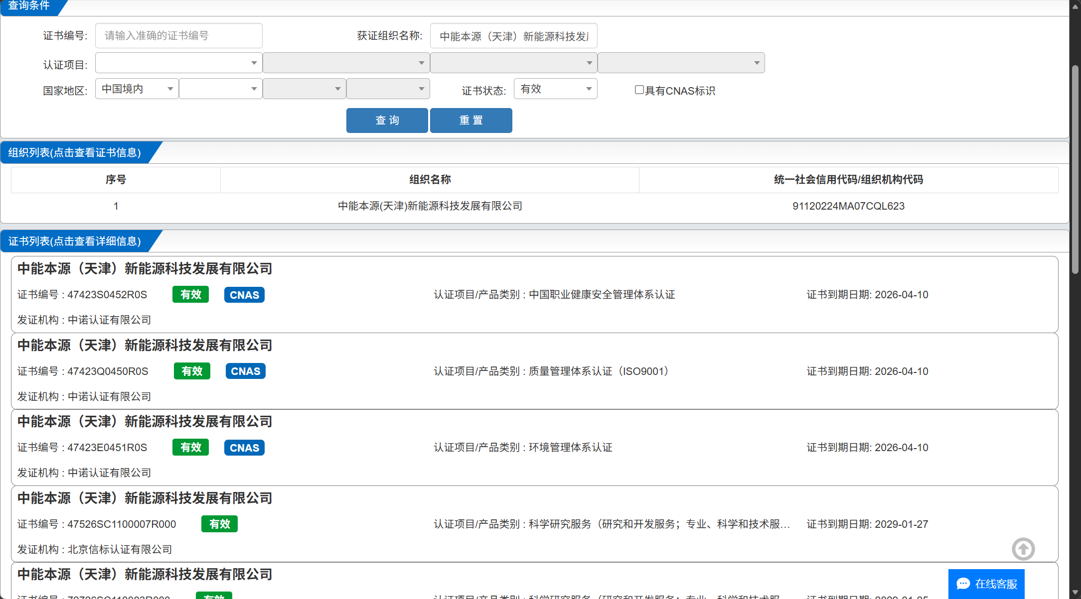Open the province dropdown next to China region
The width and height of the screenshot is (1081, 599).
pyautogui.click(x=220, y=89)
